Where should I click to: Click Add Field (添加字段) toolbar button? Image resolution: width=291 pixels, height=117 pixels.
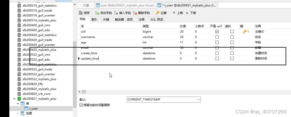(103, 13)
